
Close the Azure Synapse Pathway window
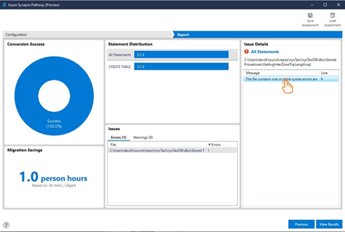[x=339, y=4]
